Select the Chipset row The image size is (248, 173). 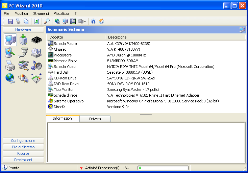pyautogui.click(x=146, y=49)
